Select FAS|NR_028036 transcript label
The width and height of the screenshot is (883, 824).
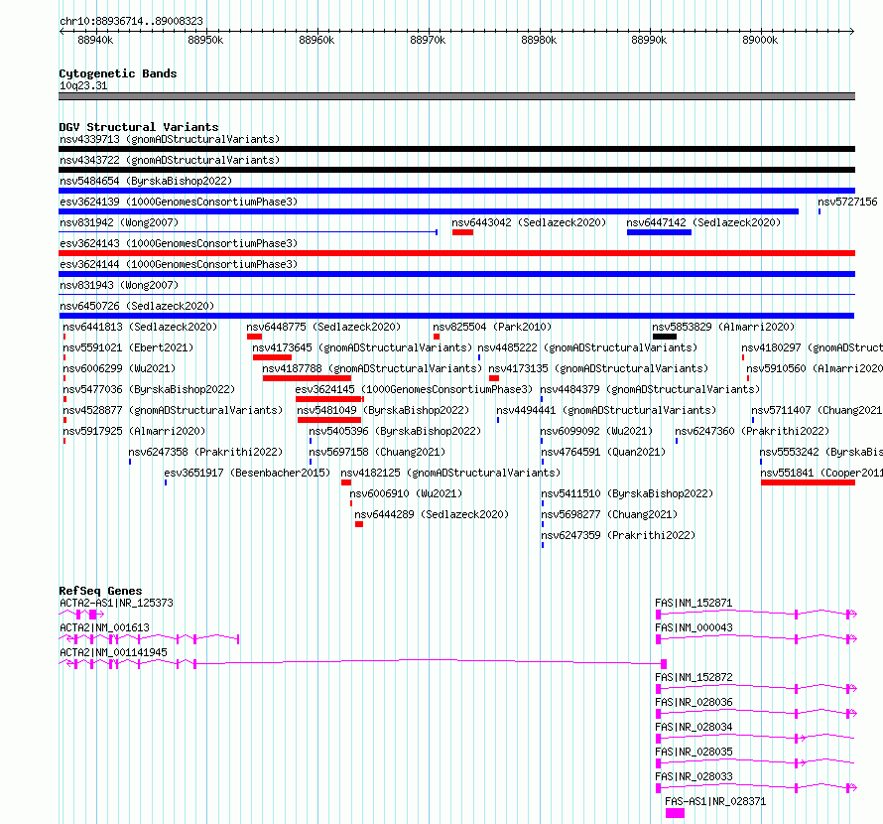pos(694,702)
